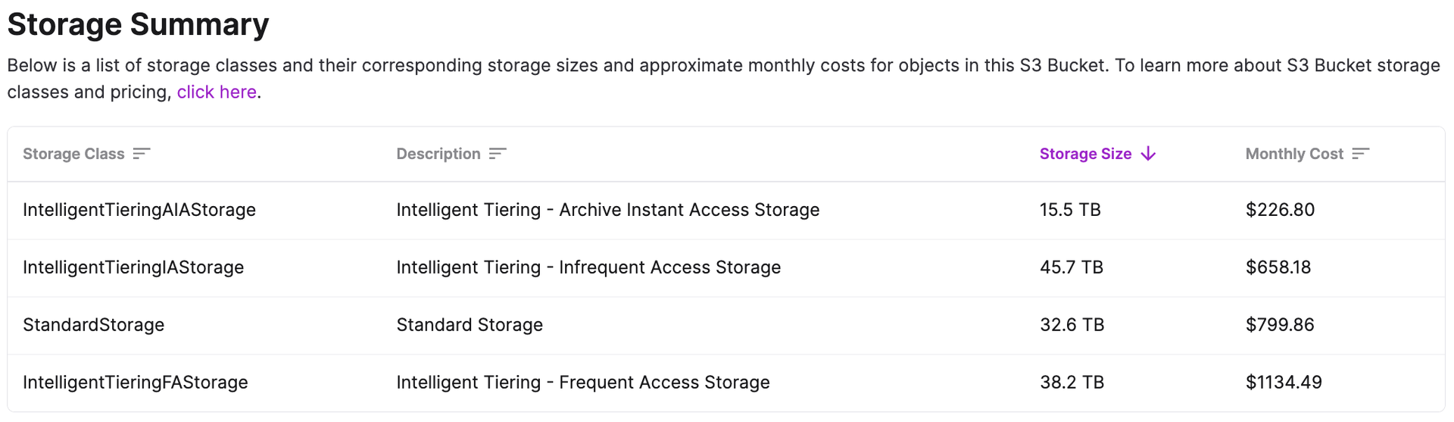The height and width of the screenshot is (422, 1454).
Task: Select the StandardStorage class cell
Action: point(93,325)
